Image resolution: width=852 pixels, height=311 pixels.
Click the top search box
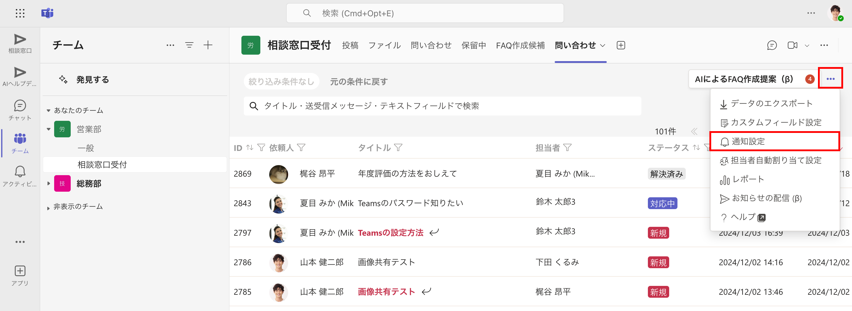[425, 13]
